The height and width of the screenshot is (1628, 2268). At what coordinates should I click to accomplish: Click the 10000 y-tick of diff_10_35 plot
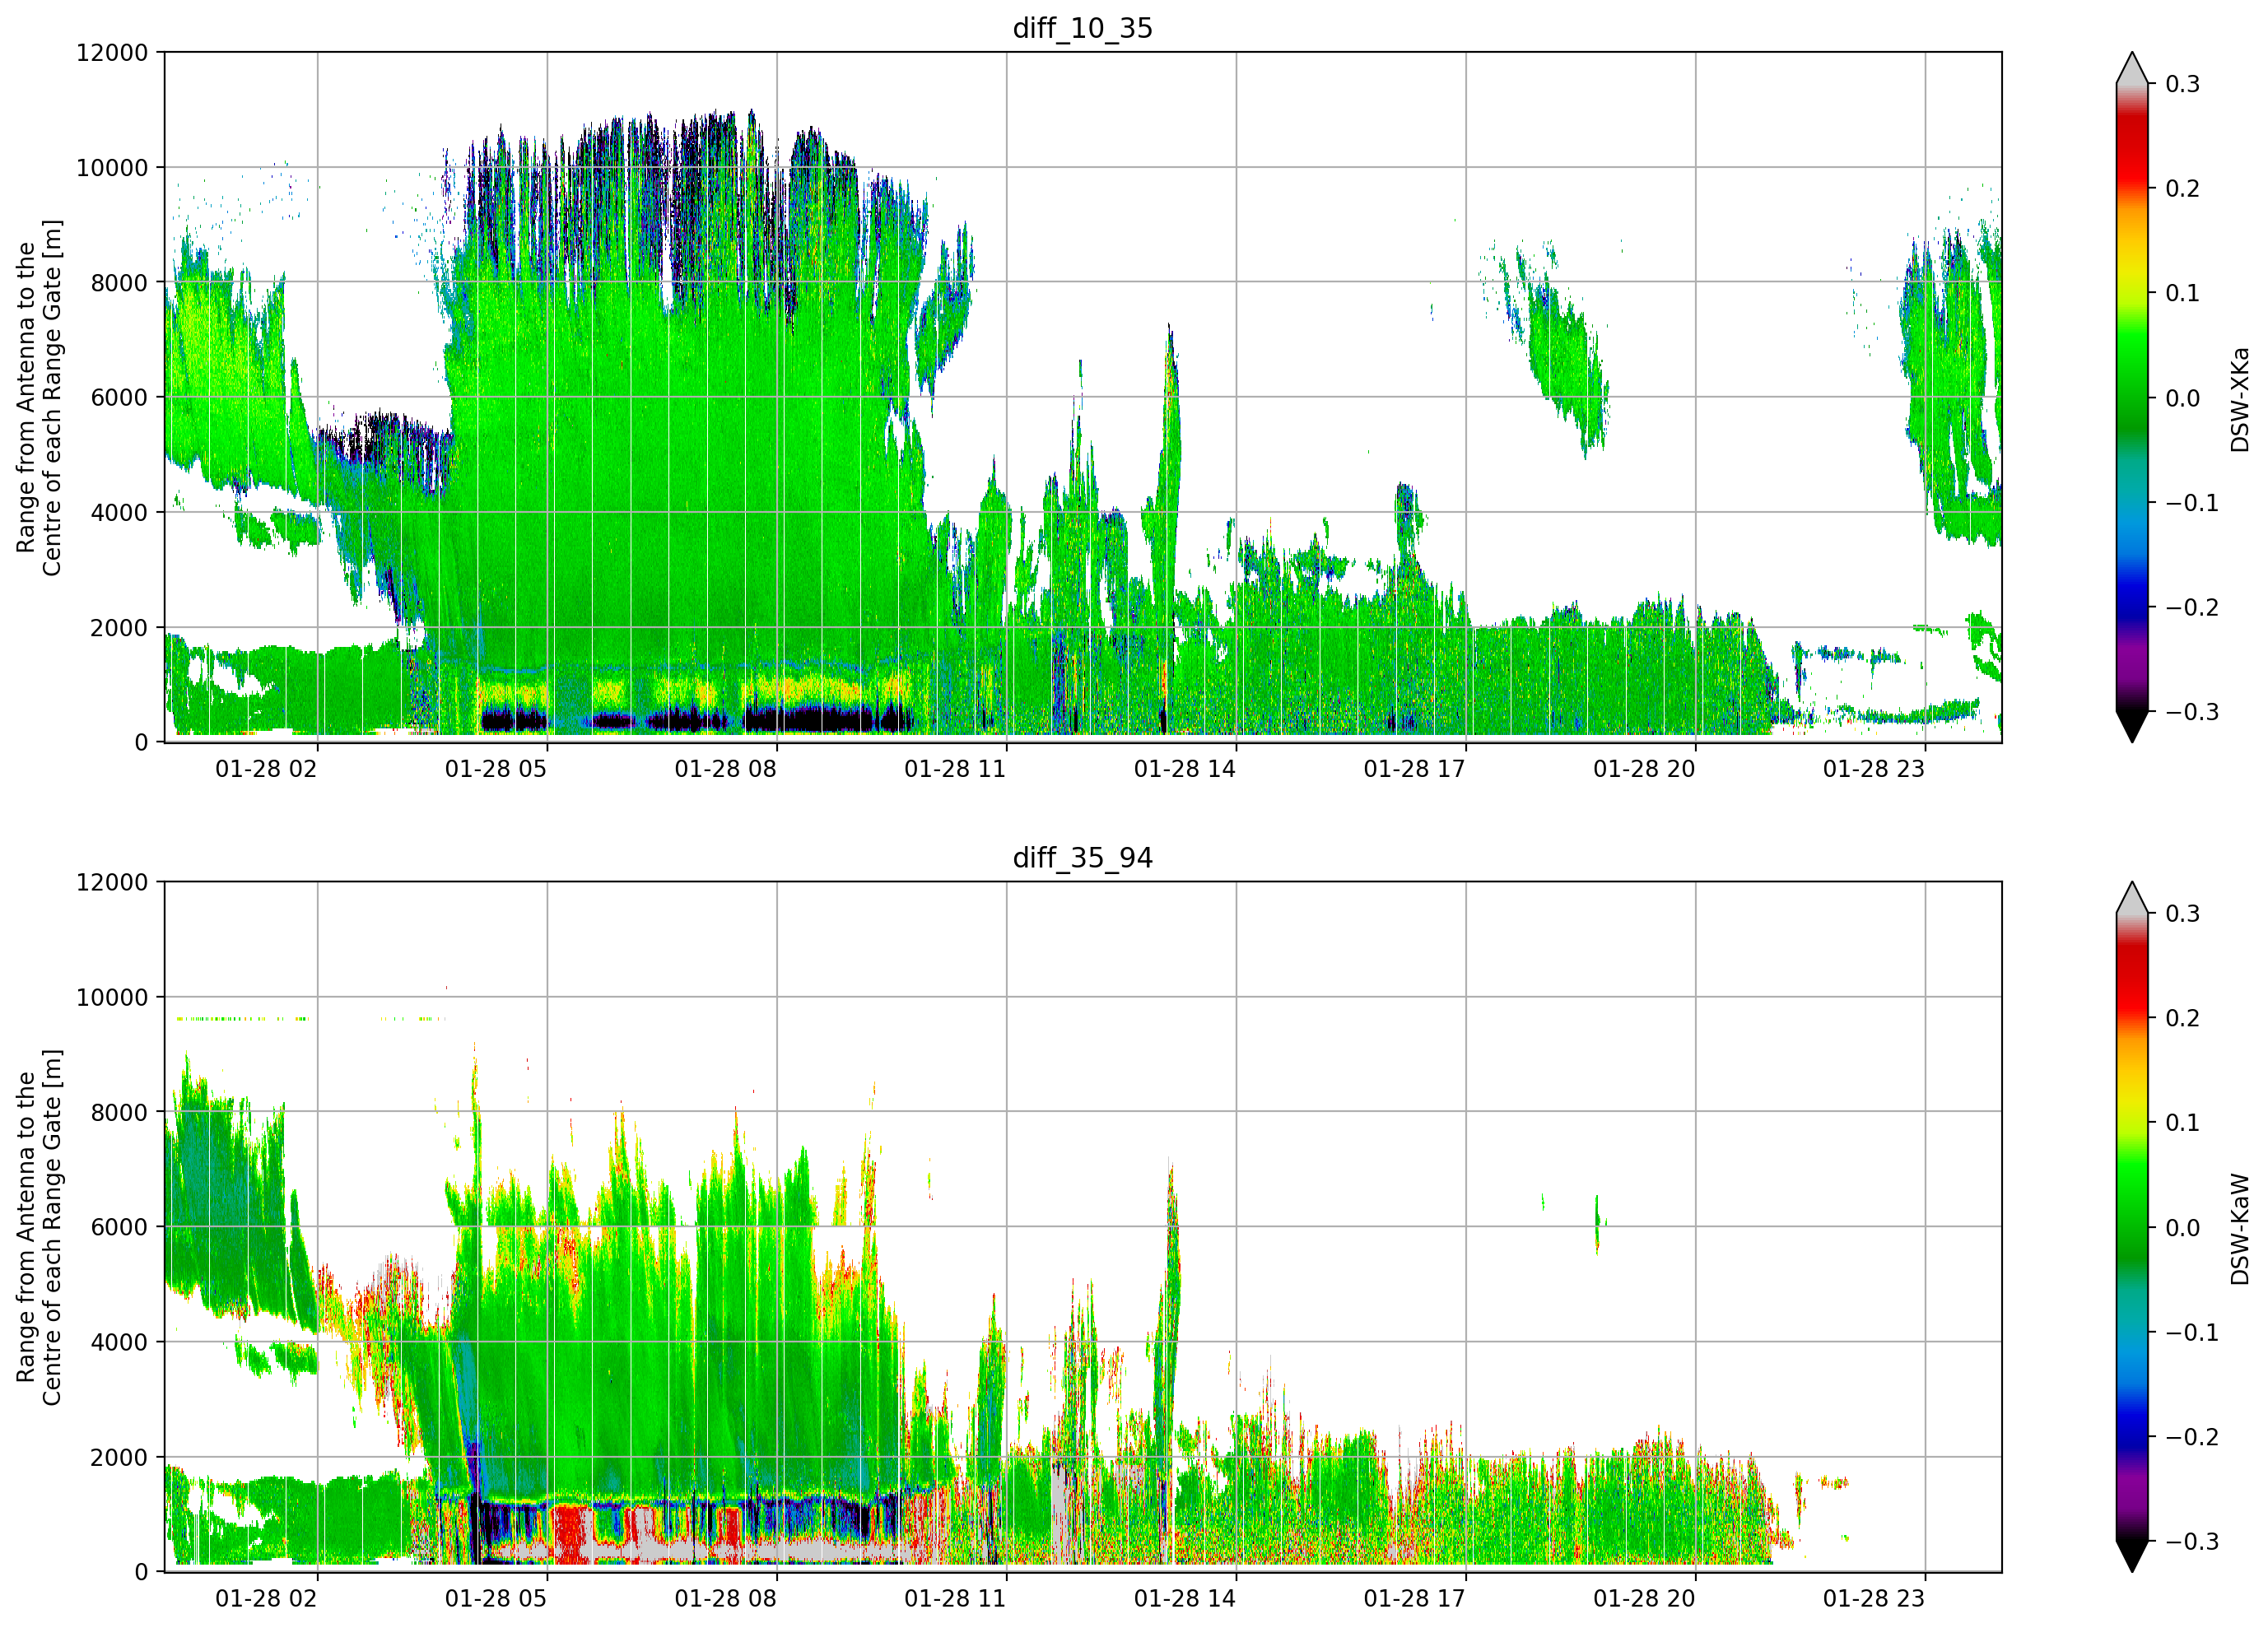112,168
